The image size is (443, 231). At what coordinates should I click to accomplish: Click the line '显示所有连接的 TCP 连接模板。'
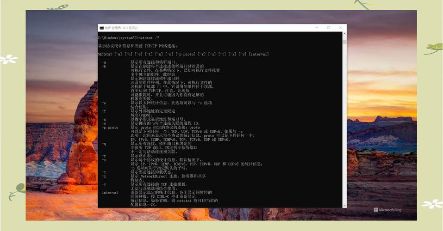tap(159, 184)
